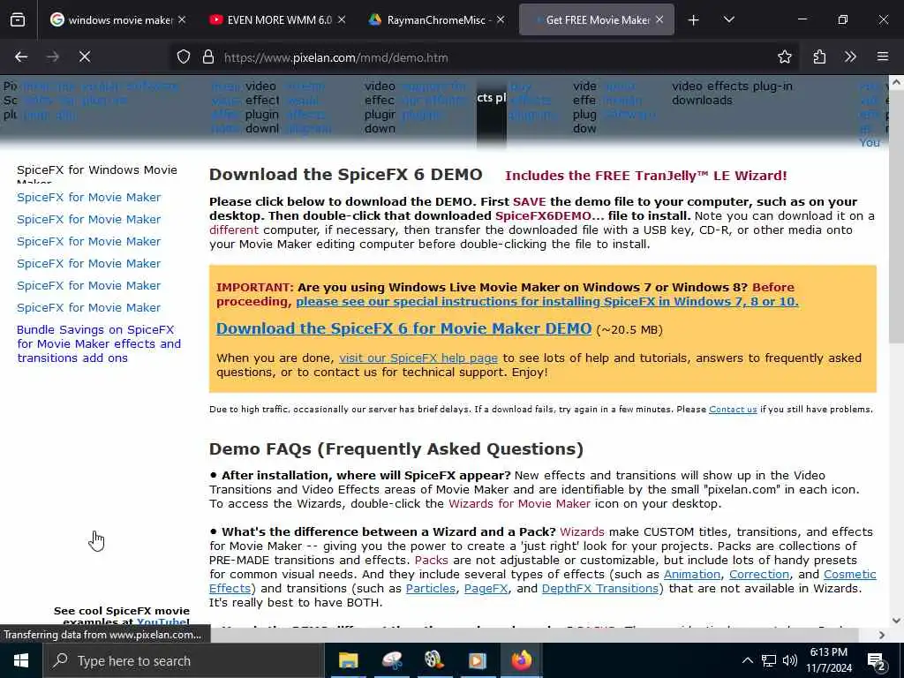Viewport: 904px width, 678px height.
Task: Switch to EVEN MORE WMM 6.0 tab
Action: [x=272, y=20]
